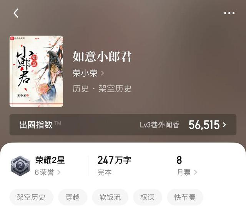
Task: Open the 如意小郎君 book cover image
Action: (36, 71)
